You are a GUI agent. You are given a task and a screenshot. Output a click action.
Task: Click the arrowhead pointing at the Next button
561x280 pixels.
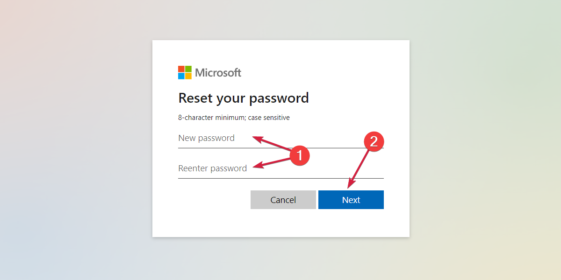tap(350, 186)
